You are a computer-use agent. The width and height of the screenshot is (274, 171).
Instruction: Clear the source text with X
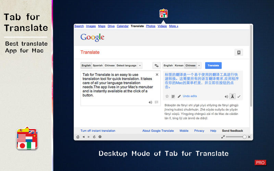[x=157, y=75]
